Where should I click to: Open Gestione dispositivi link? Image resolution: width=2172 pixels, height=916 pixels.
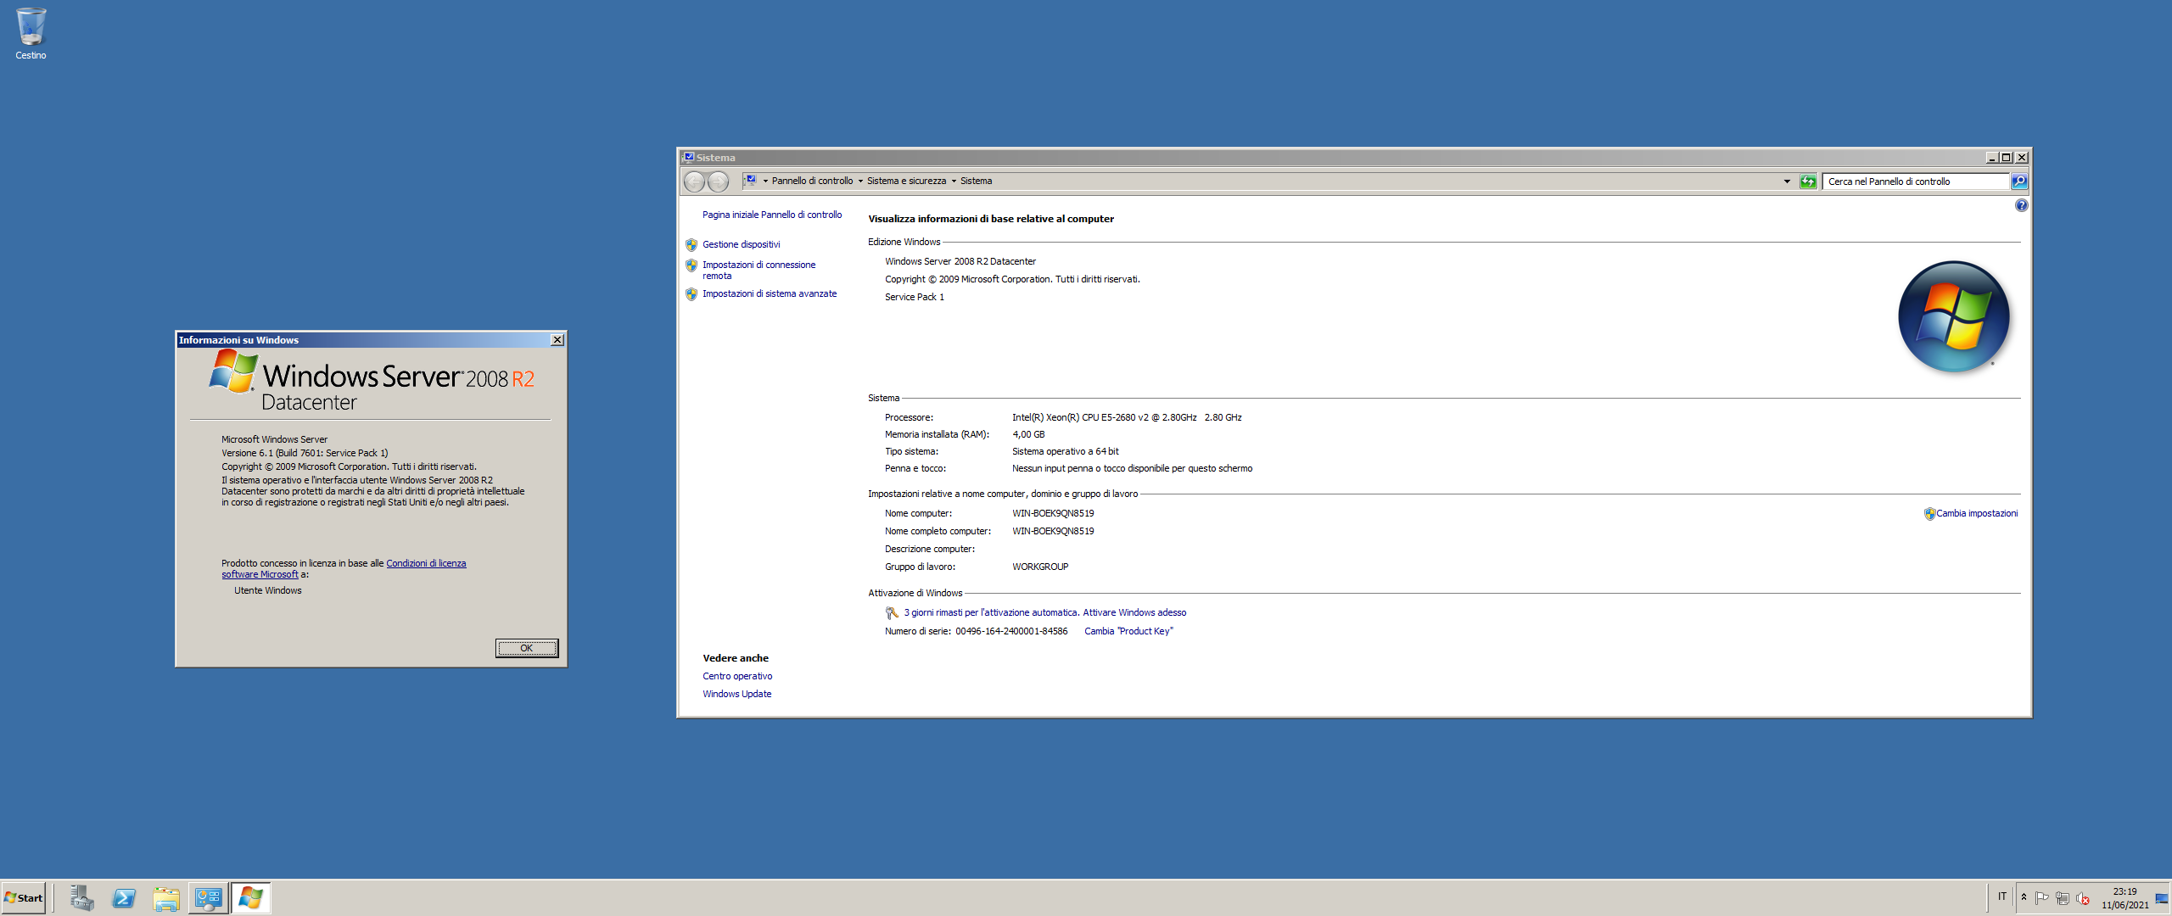[742, 244]
